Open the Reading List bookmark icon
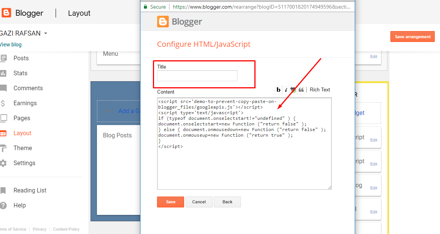Screen dimensions: 440x234 point(3,191)
